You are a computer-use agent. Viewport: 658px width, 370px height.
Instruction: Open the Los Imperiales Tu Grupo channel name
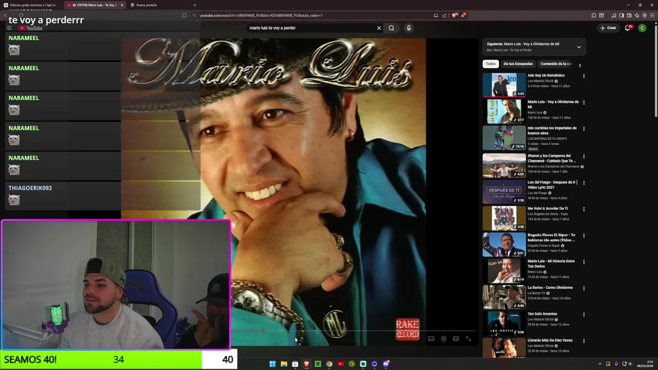click(x=547, y=139)
